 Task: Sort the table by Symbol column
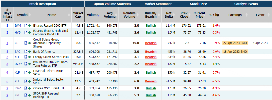coord(23,15)
